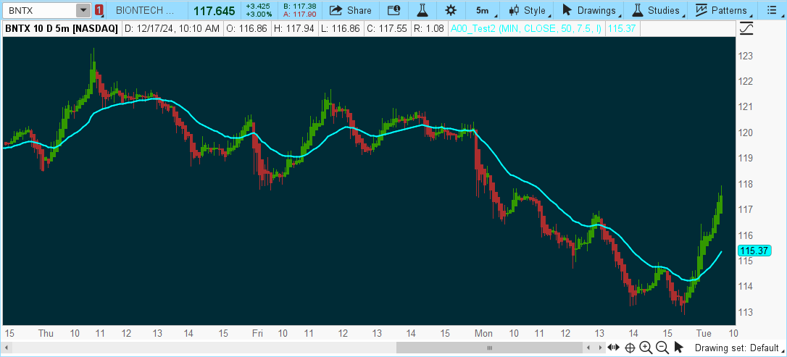Viewport: 787px width, 357px height.
Task: Expand the Studies dropdown
Action: click(657, 10)
